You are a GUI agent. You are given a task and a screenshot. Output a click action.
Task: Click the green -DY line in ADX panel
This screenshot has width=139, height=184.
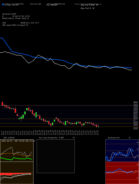point(16,159)
